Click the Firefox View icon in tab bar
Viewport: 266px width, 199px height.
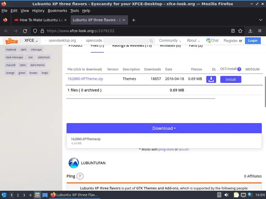5,20
